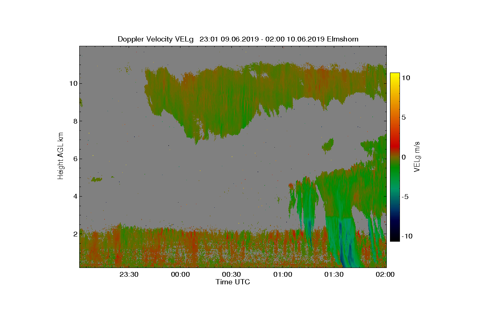478x319 pixels.
Task: Click the height tick label '4'
Action: (x=75, y=196)
